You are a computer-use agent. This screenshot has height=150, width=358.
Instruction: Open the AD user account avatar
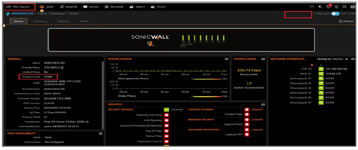[353, 7]
